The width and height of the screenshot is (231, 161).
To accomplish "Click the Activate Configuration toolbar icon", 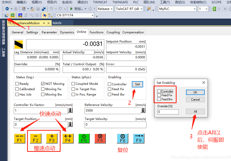I will (6, 15).
